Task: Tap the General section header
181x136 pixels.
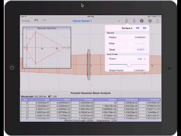Action: click(x=110, y=33)
